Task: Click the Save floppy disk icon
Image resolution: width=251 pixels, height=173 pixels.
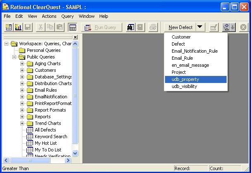Action: coord(28,27)
